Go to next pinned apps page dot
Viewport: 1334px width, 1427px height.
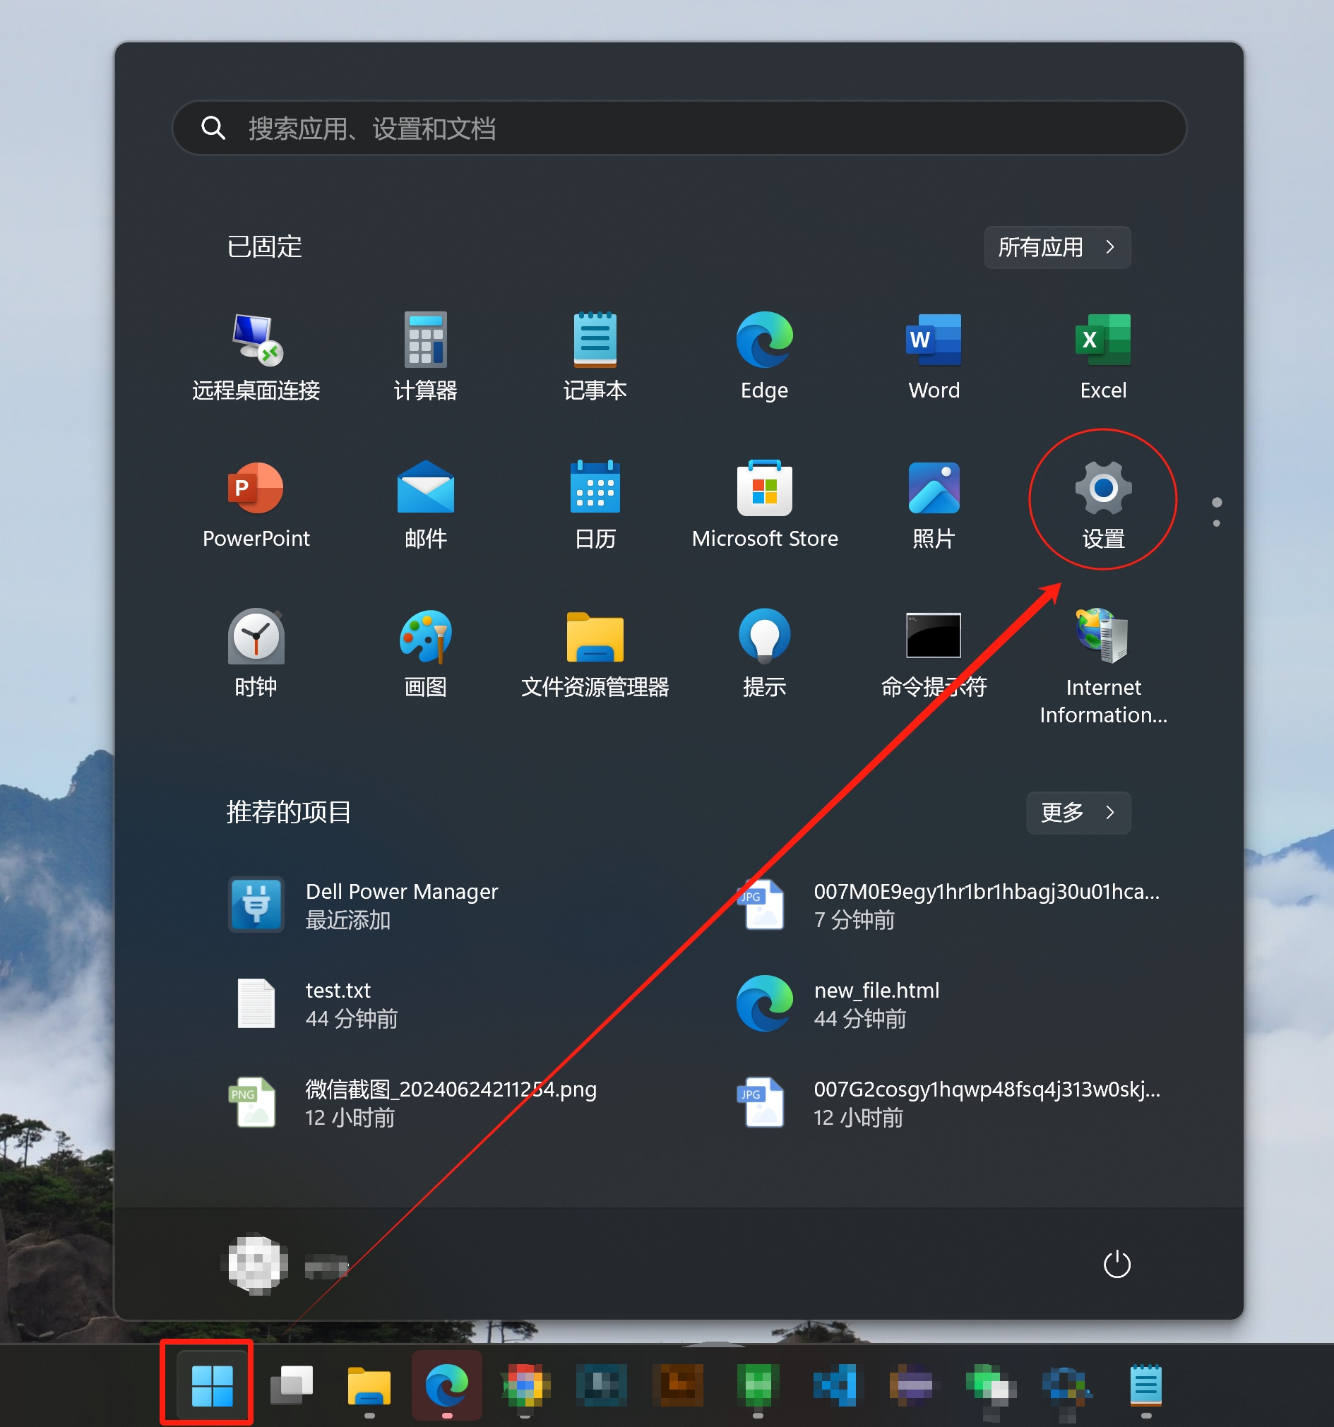(1216, 523)
